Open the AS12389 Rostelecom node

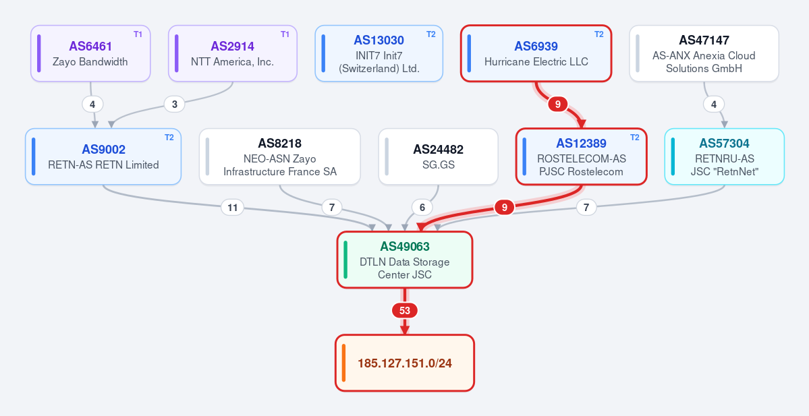pos(581,156)
